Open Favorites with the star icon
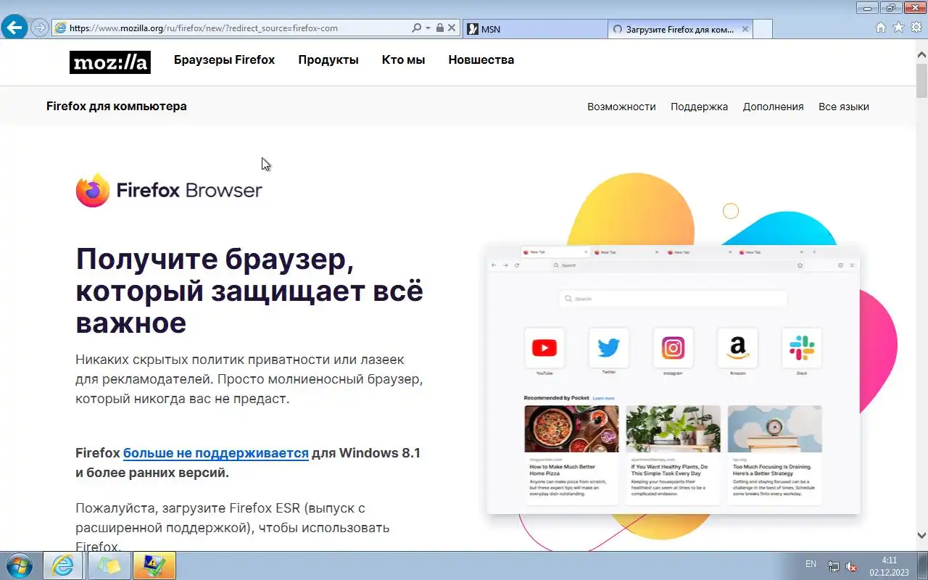 click(898, 28)
